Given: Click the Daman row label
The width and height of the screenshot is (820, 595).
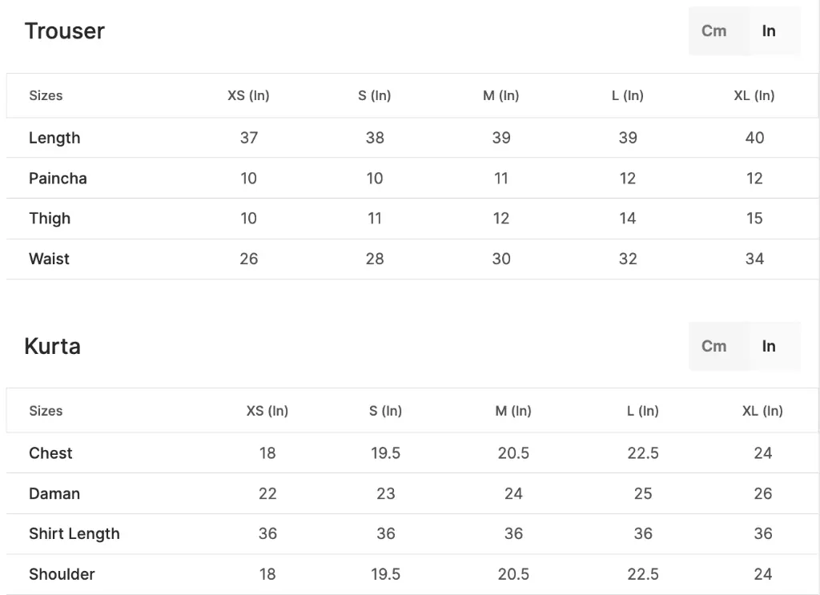Looking at the screenshot, I should (54, 493).
